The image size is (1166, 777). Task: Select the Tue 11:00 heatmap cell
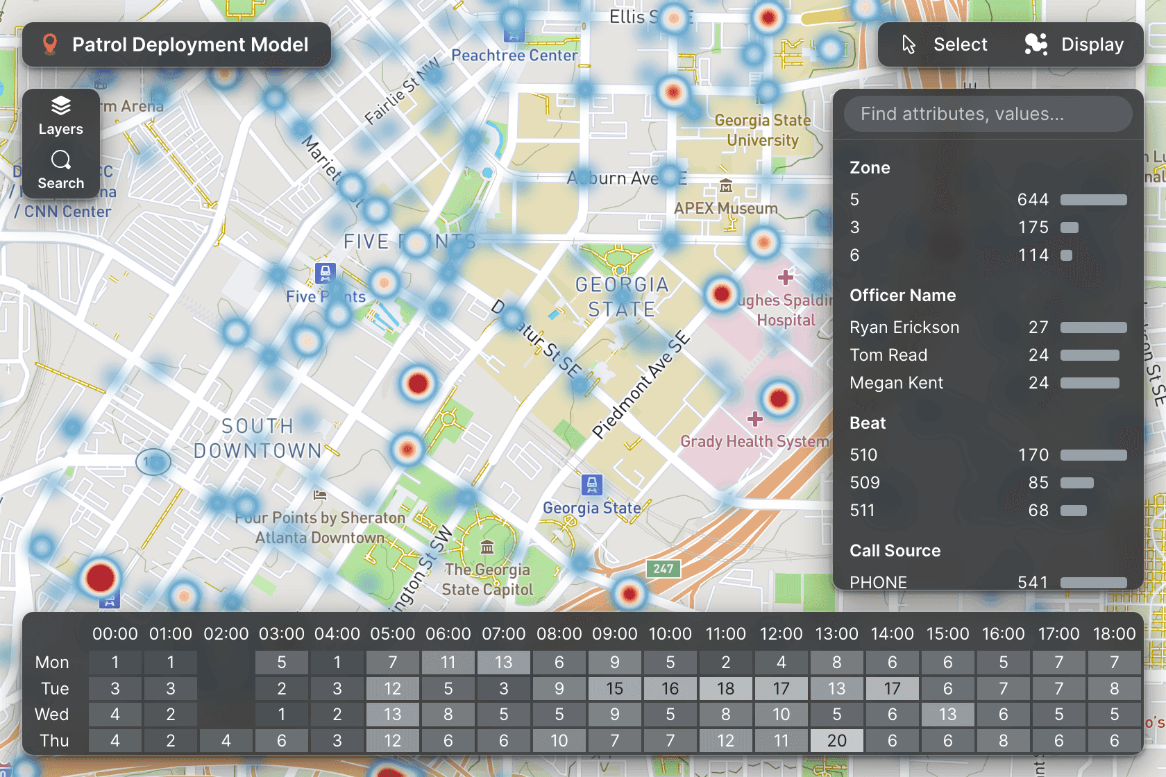click(x=725, y=688)
